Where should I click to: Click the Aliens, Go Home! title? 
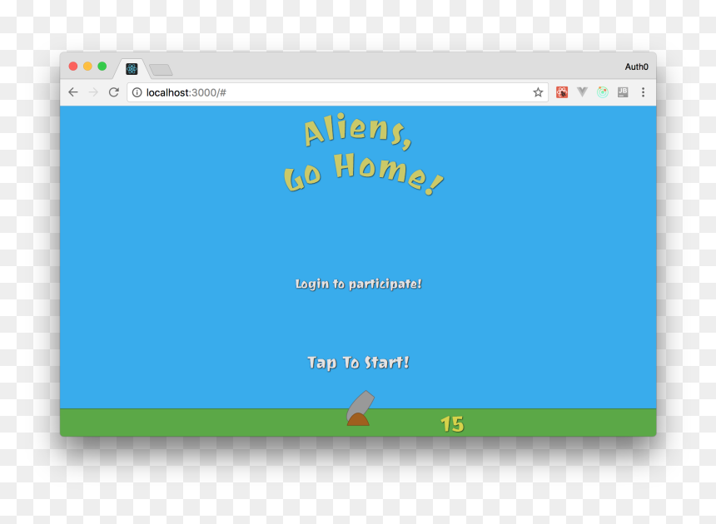pyautogui.click(x=363, y=154)
